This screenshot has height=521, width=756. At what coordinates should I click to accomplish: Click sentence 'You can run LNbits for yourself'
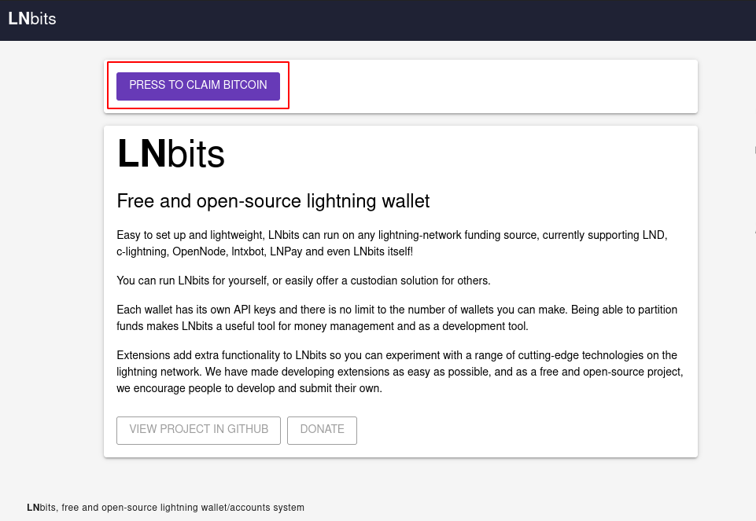[x=304, y=281]
